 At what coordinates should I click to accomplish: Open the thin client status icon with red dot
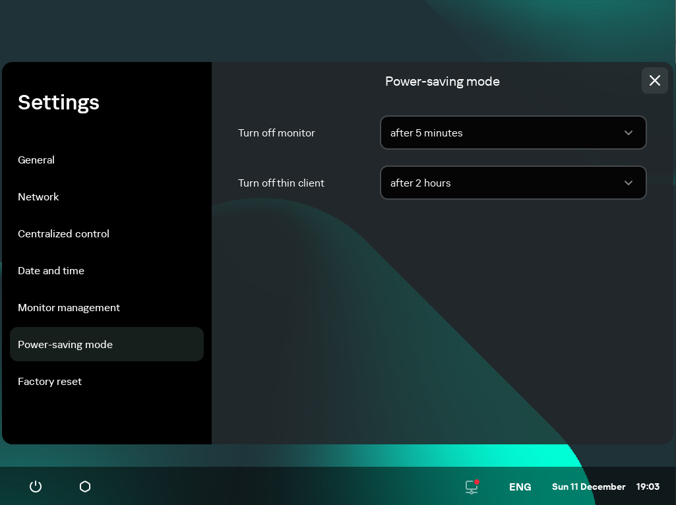pos(471,487)
